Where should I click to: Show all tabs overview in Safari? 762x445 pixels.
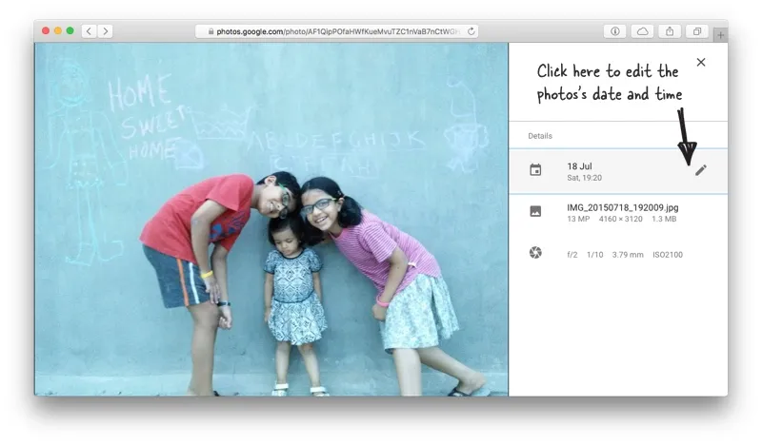click(696, 31)
